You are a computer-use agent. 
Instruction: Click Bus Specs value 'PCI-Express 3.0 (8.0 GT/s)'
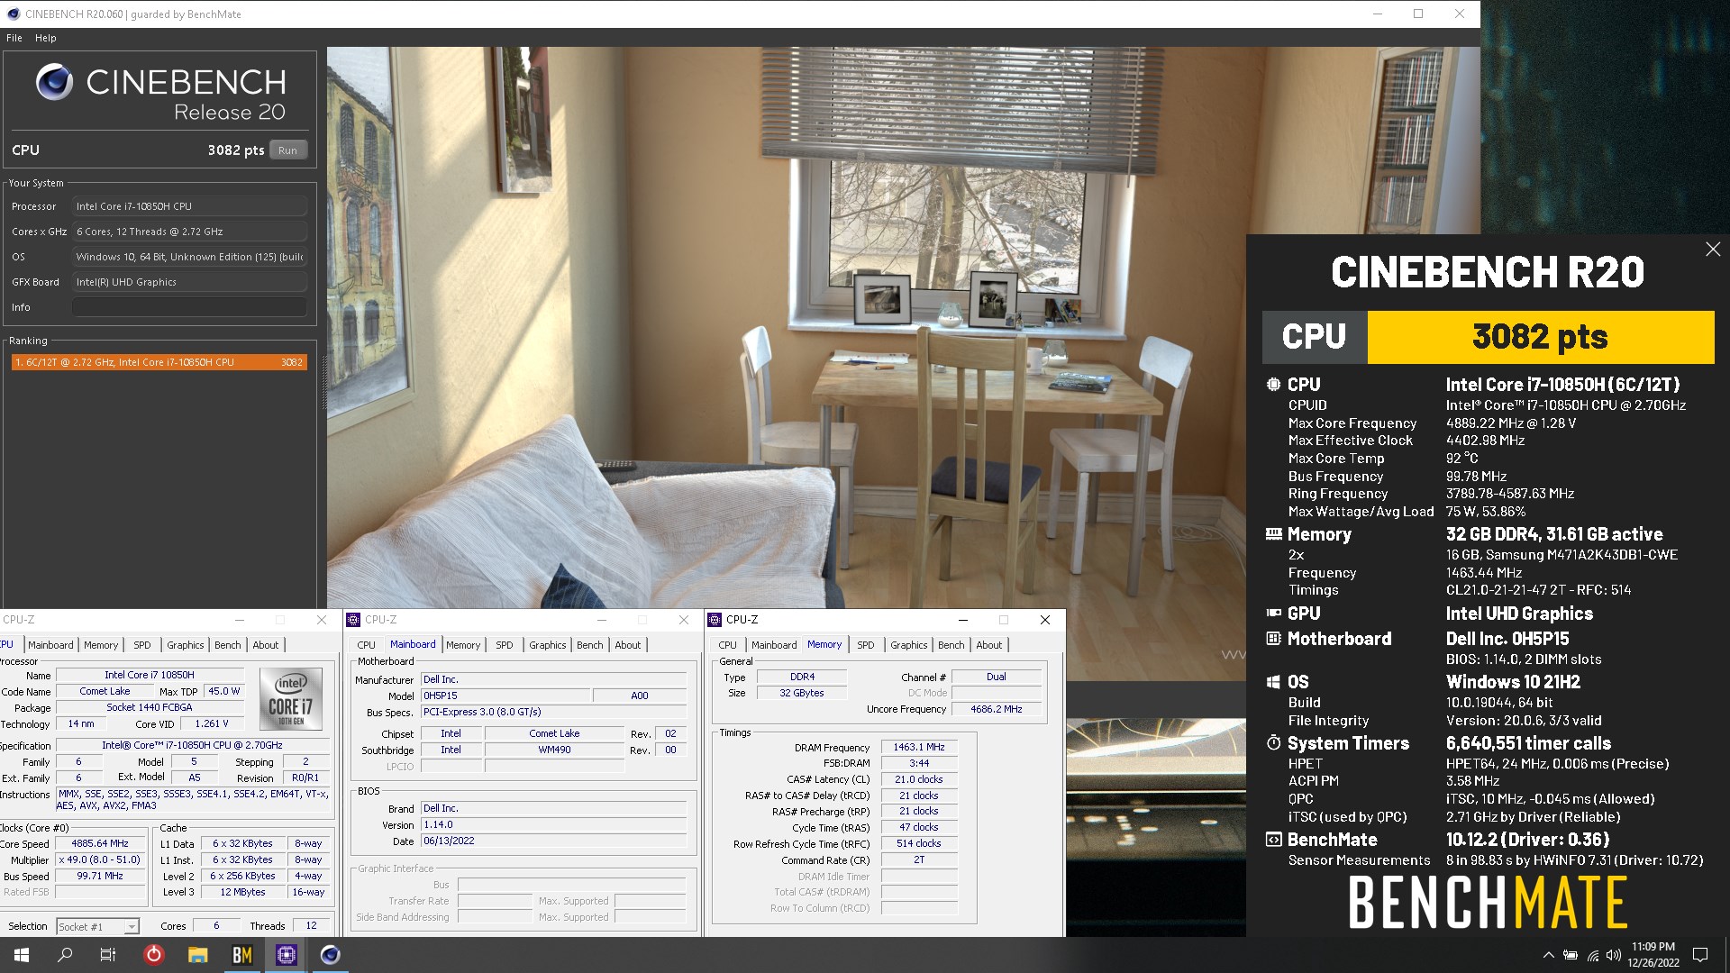(553, 713)
